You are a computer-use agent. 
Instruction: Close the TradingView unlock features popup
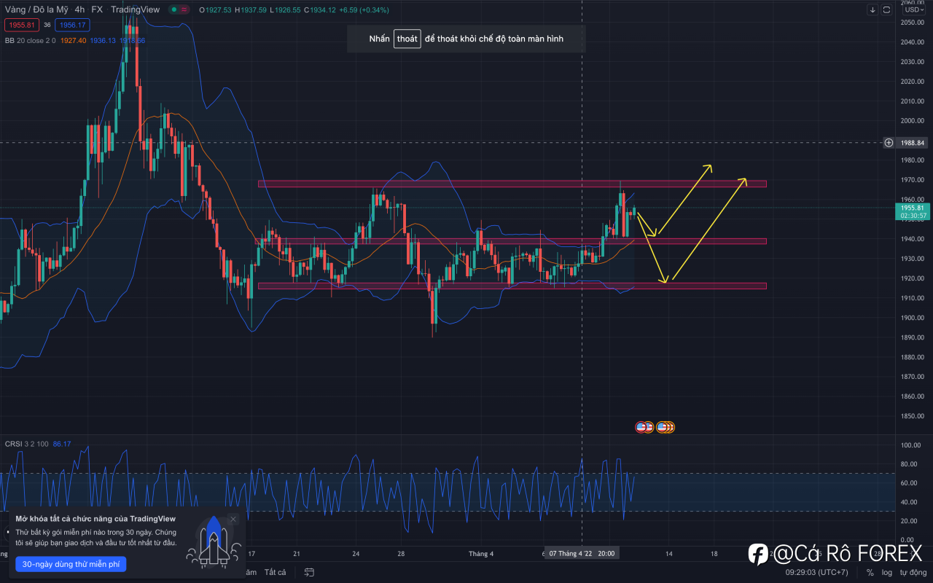pos(233,519)
